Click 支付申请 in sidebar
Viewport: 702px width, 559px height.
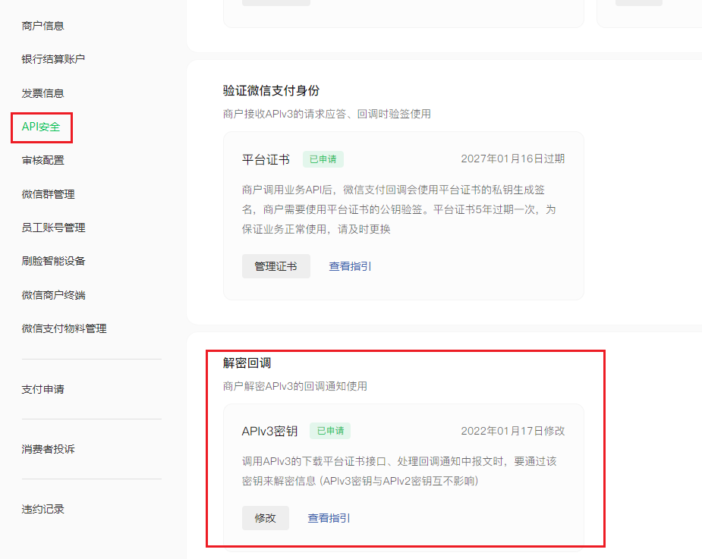[42, 389]
